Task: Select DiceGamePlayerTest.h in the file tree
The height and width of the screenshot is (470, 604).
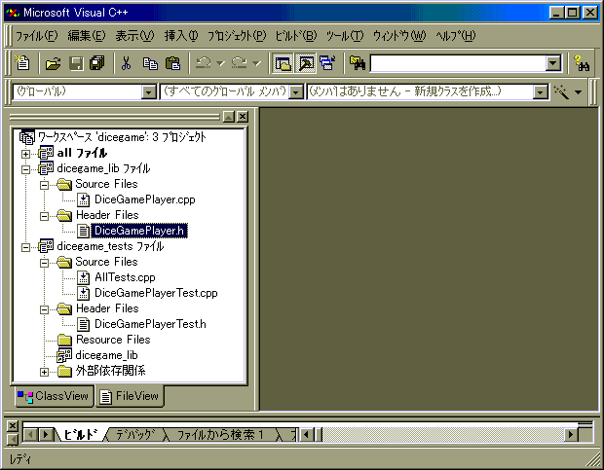Action: pos(150,324)
